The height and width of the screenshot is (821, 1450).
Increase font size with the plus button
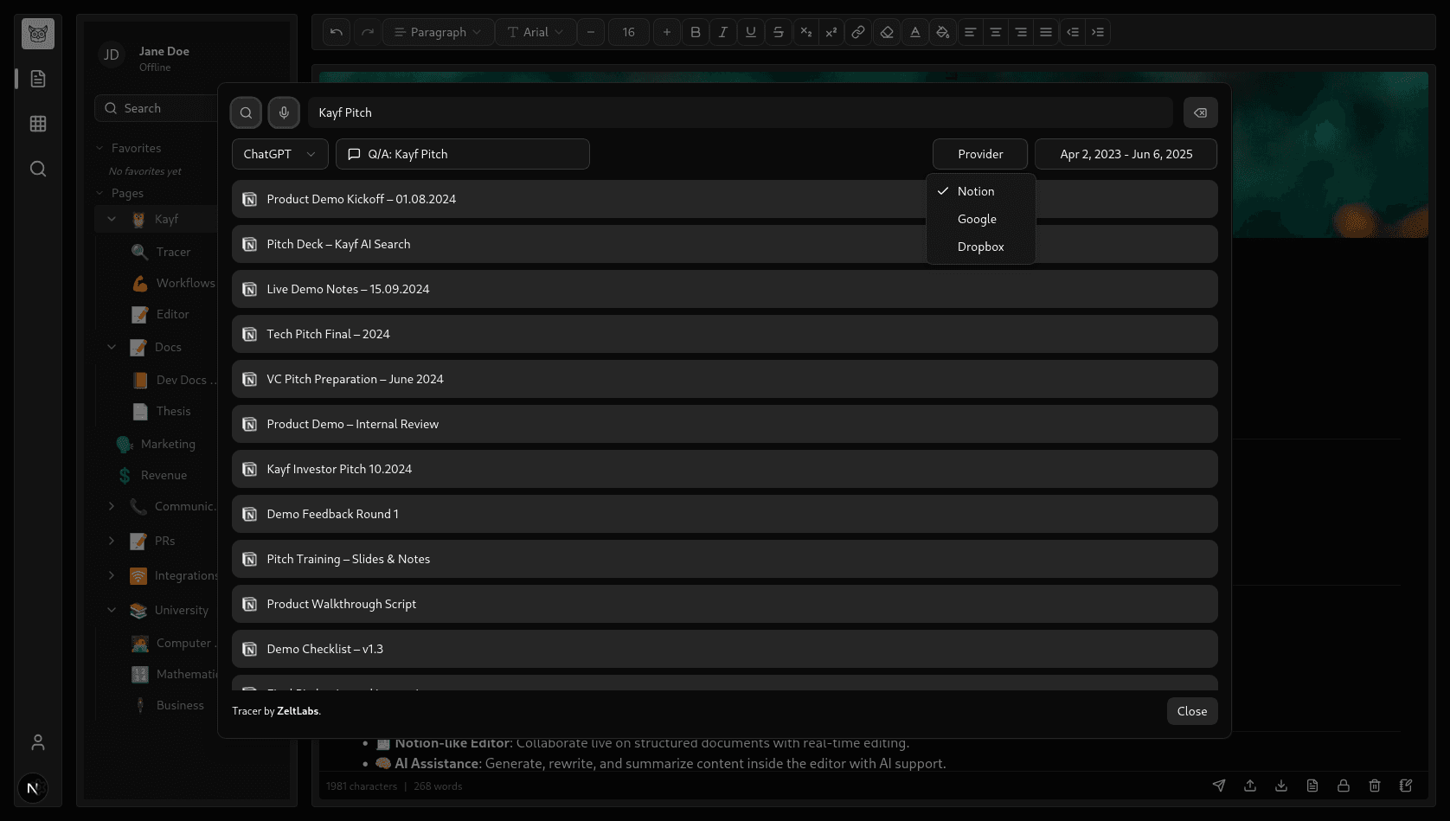667,32
